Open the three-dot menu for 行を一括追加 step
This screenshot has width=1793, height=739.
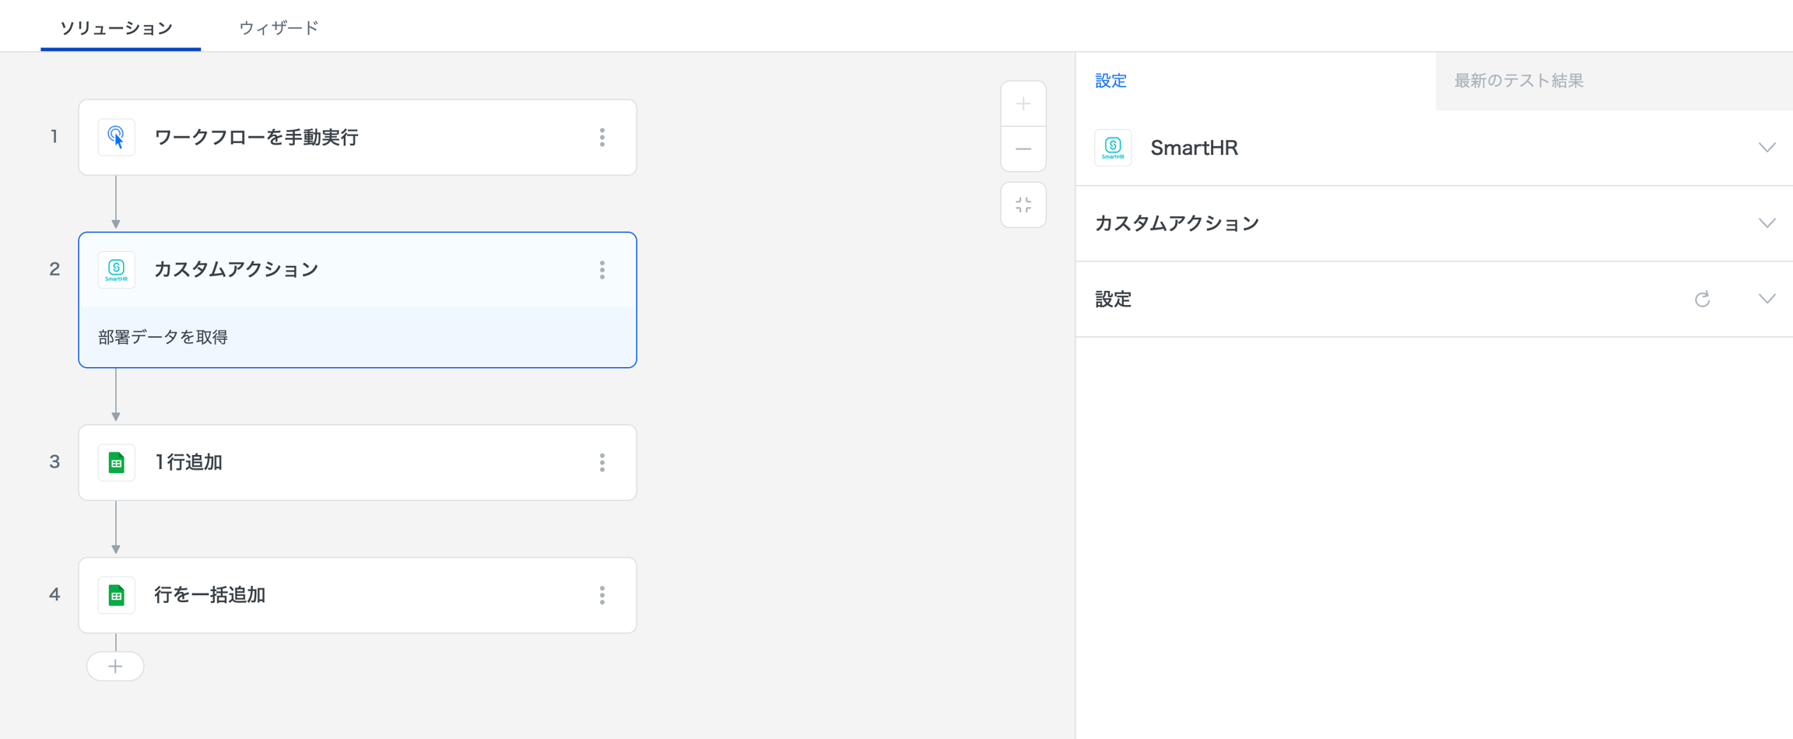tap(602, 595)
